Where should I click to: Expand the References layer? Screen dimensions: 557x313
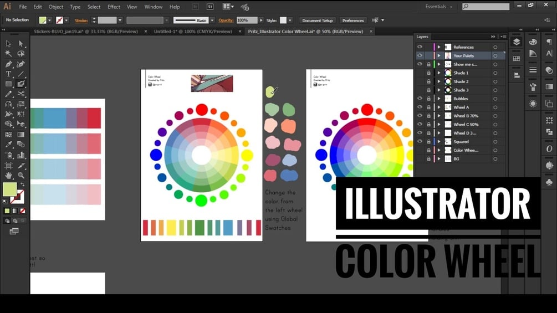pos(439,47)
